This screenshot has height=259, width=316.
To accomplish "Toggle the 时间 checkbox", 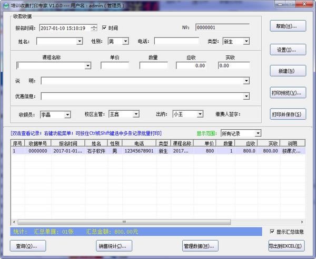I will pyautogui.click(x=104, y=27).
